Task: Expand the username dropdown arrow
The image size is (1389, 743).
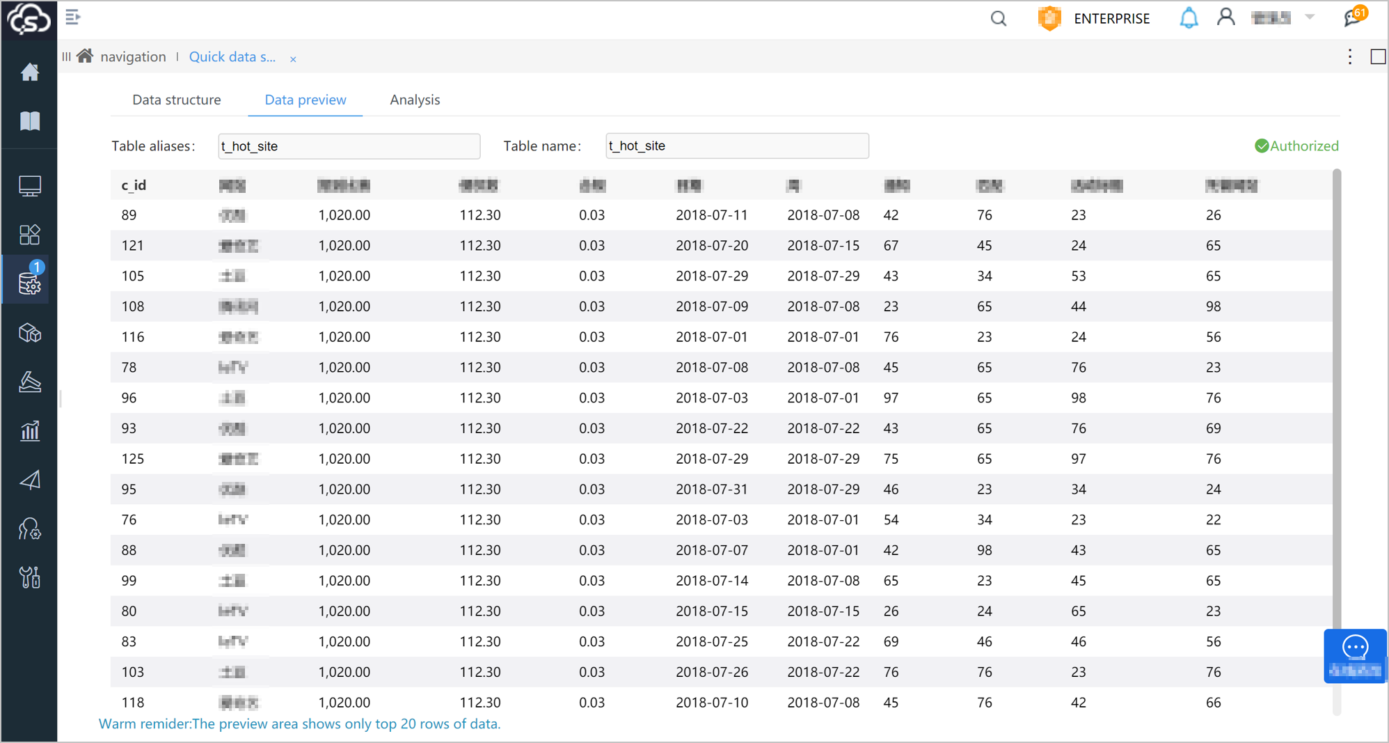Action: pyautogui.click(x=1310, y=17)
